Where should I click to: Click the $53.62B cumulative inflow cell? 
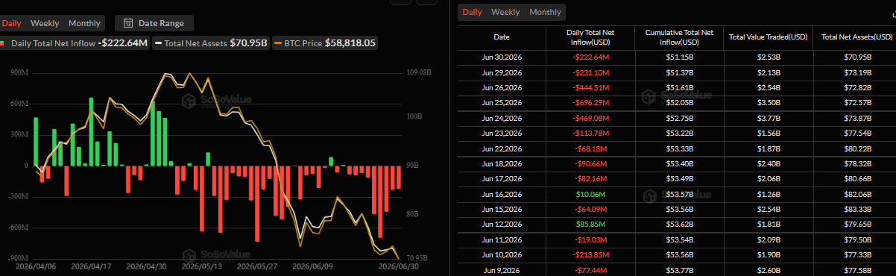click(679, 225)
